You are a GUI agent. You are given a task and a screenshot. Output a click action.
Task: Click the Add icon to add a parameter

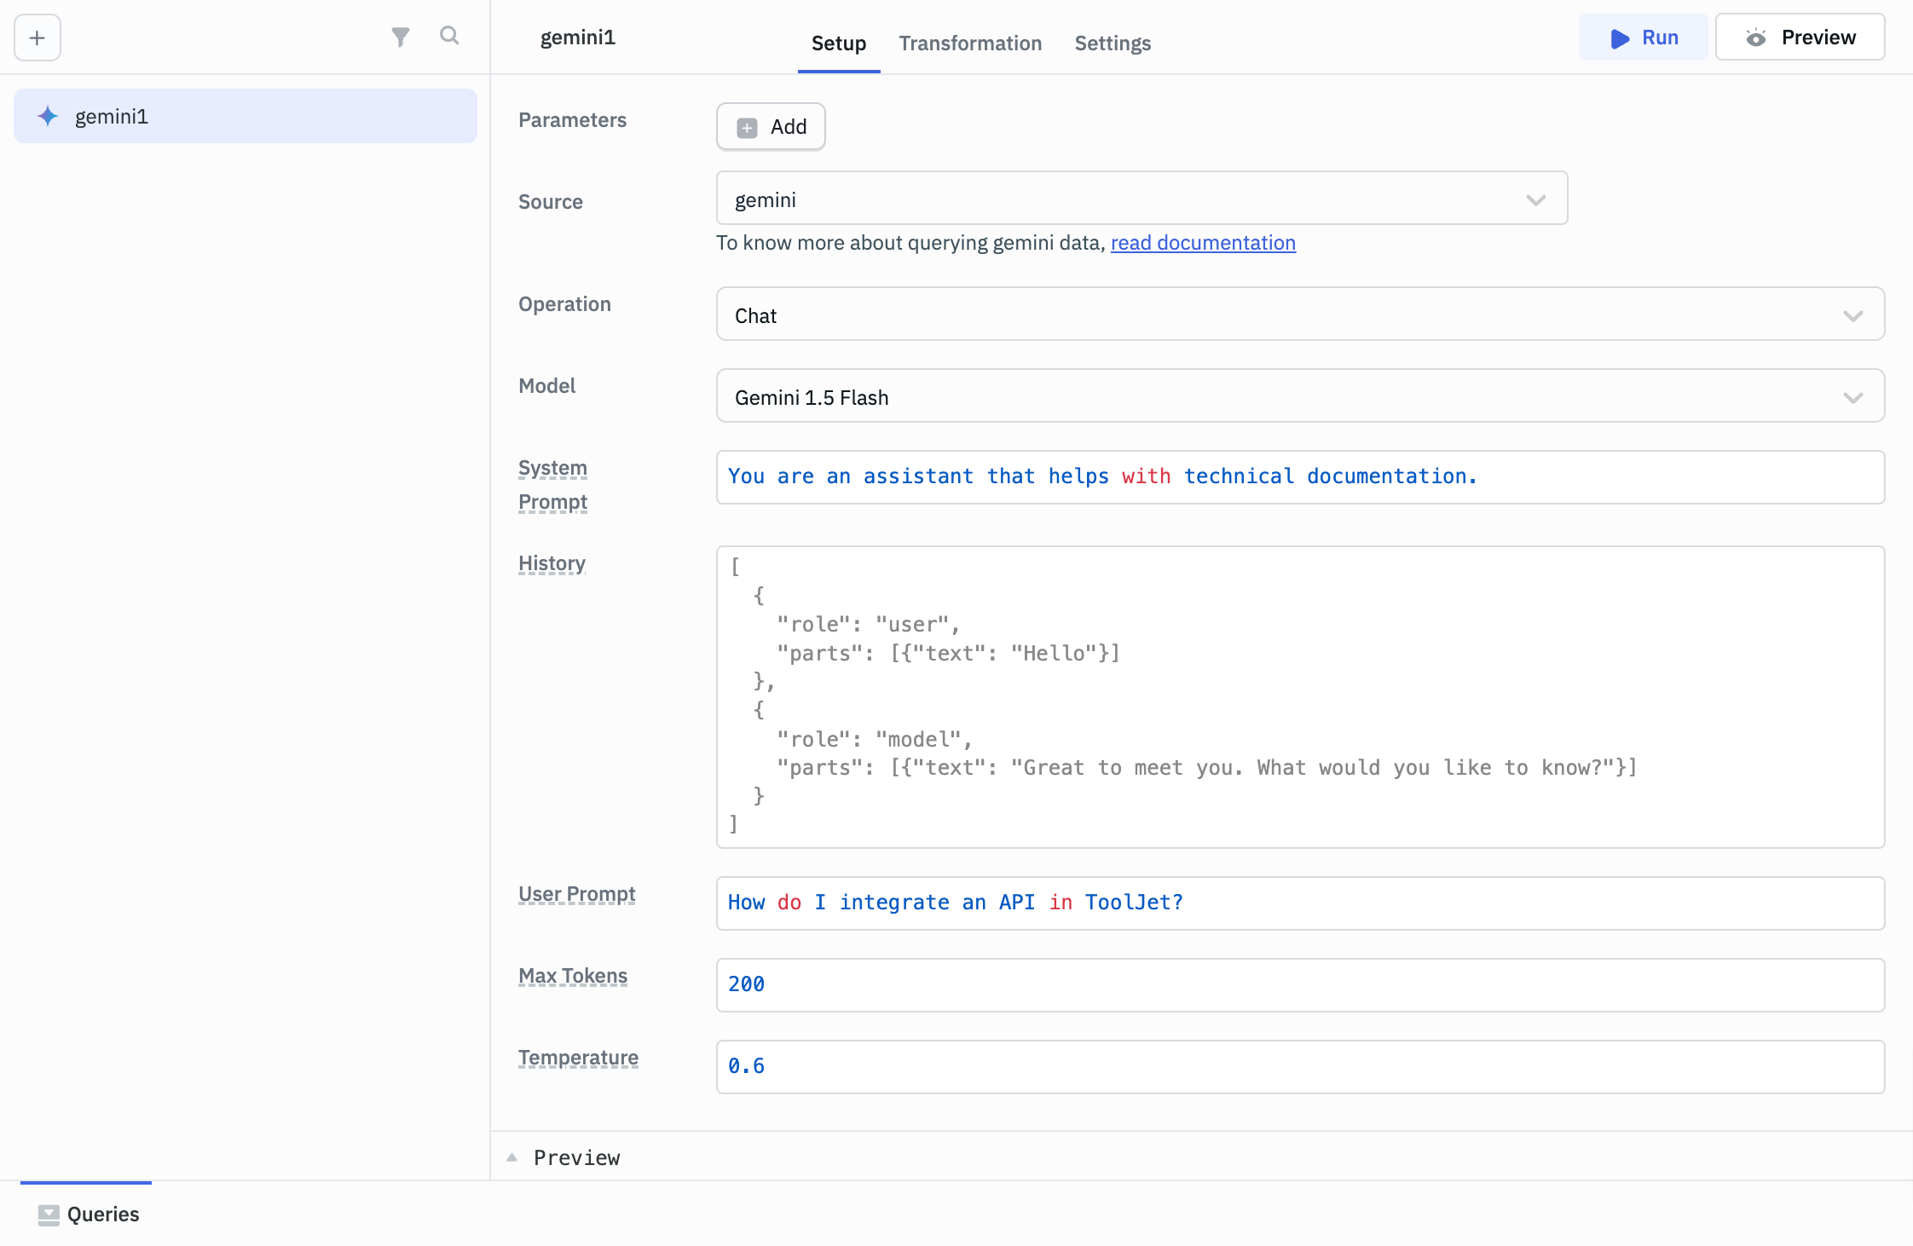tap(747, 126)
